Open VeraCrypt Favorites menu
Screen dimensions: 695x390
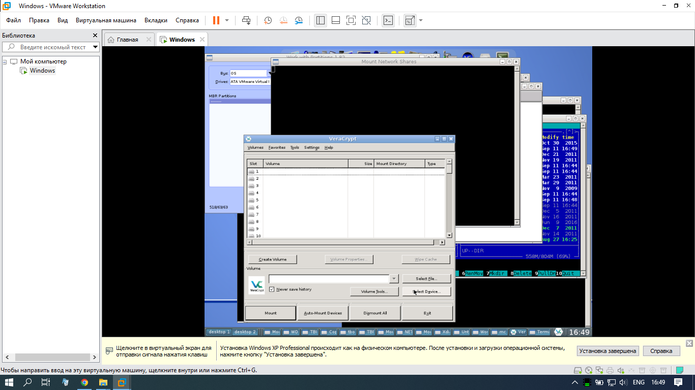click(277, 148)
